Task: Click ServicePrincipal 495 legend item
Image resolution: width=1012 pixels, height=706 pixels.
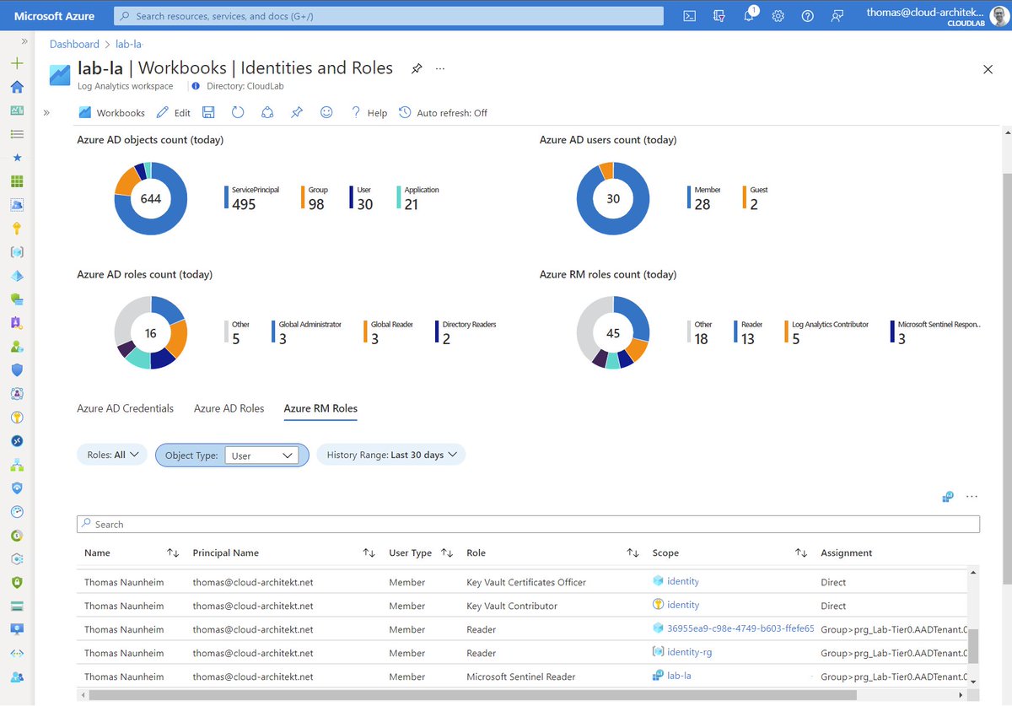Action: point(251,198)
